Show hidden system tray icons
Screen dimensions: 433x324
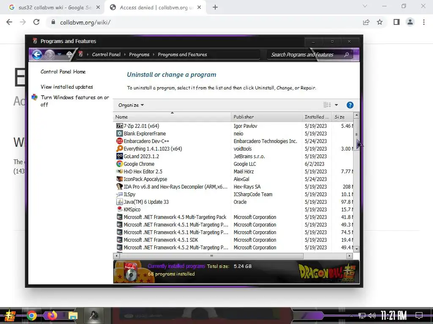click(351, 316)
